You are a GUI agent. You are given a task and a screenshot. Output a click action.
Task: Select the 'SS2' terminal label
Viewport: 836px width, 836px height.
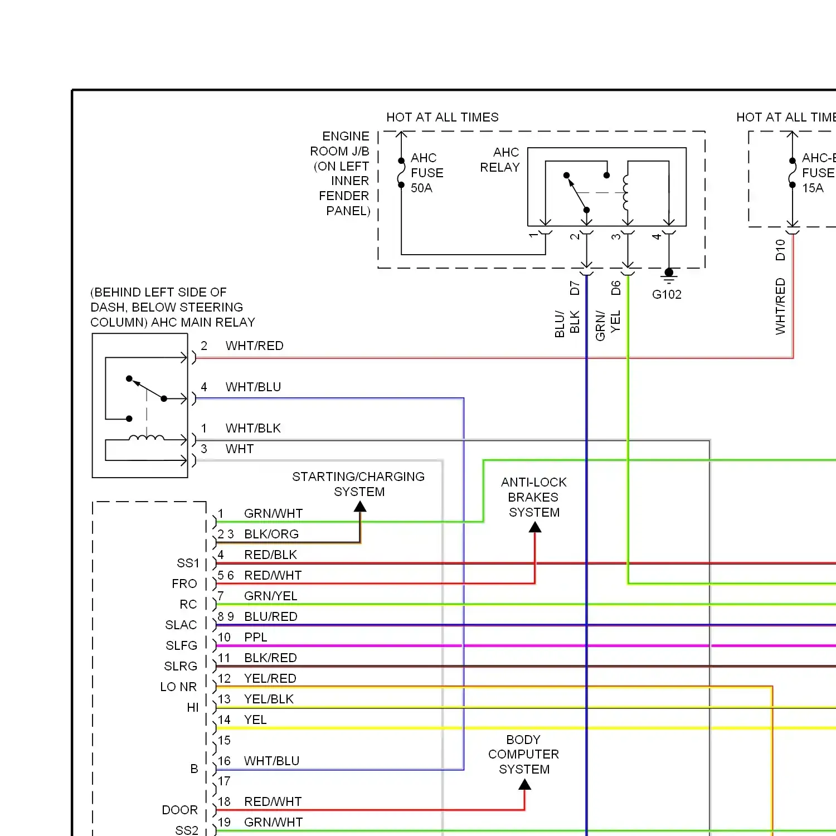(x=187, y=830)
